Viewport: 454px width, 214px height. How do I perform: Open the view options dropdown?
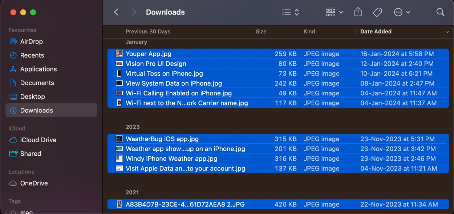coord(290,12)
